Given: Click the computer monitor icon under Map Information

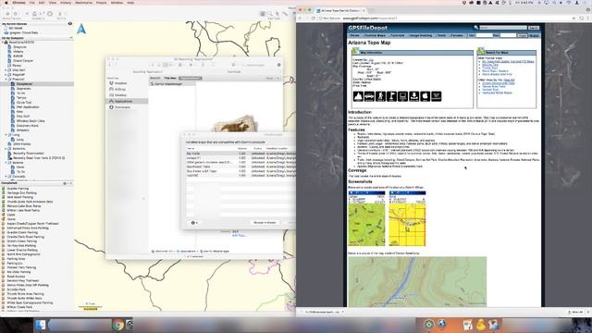Looking at the screenshot, I should coord(403,96).
